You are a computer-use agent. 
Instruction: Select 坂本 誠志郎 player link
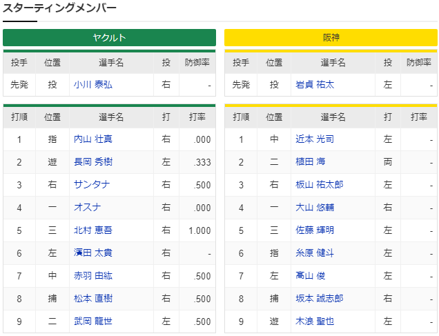pos(319,299)
